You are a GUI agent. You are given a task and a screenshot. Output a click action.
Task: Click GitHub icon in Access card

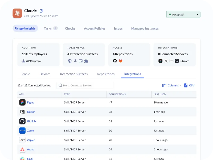coord(115,61)
